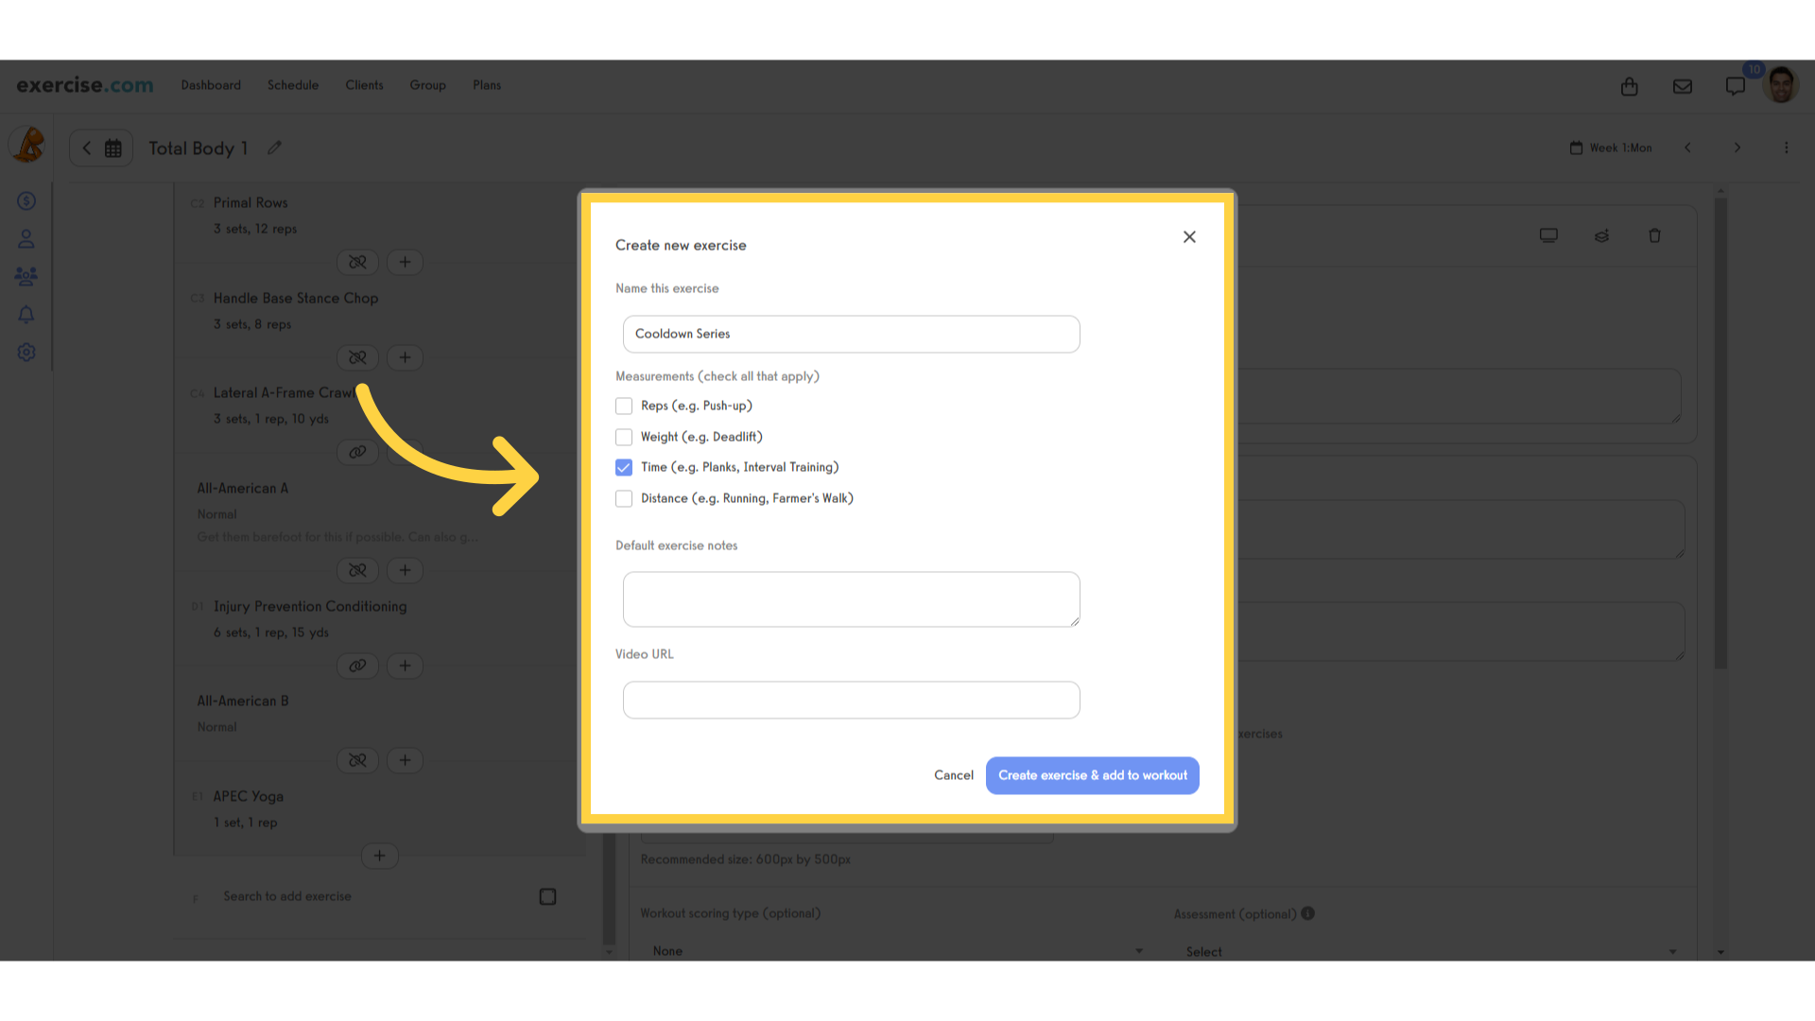Screen dimensions: 1815x1021
Task: Click the right panel vertical scrollbar
Action: (x=1721, y=433)
